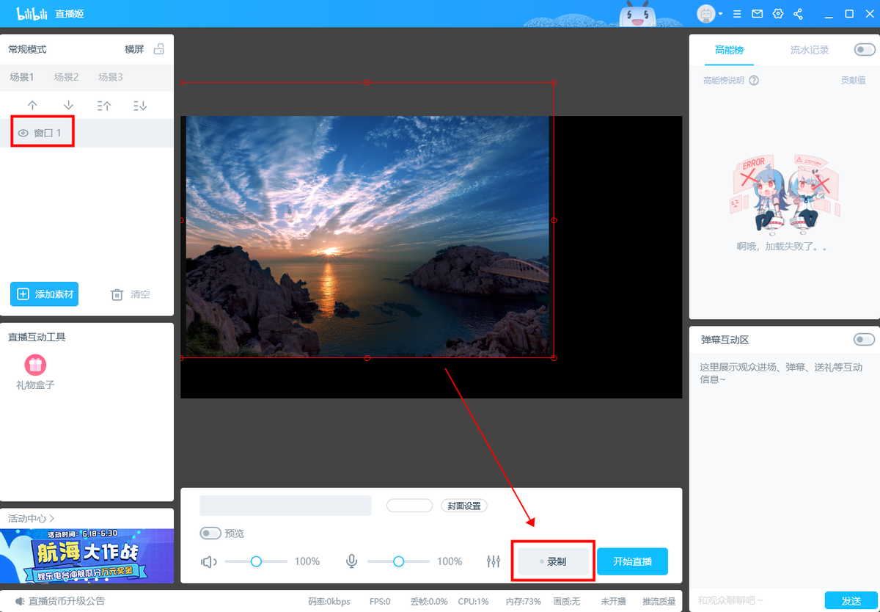Click the microphone volume slider handle
The width and height of the screenshot is (880, 612).
(398, 561)
